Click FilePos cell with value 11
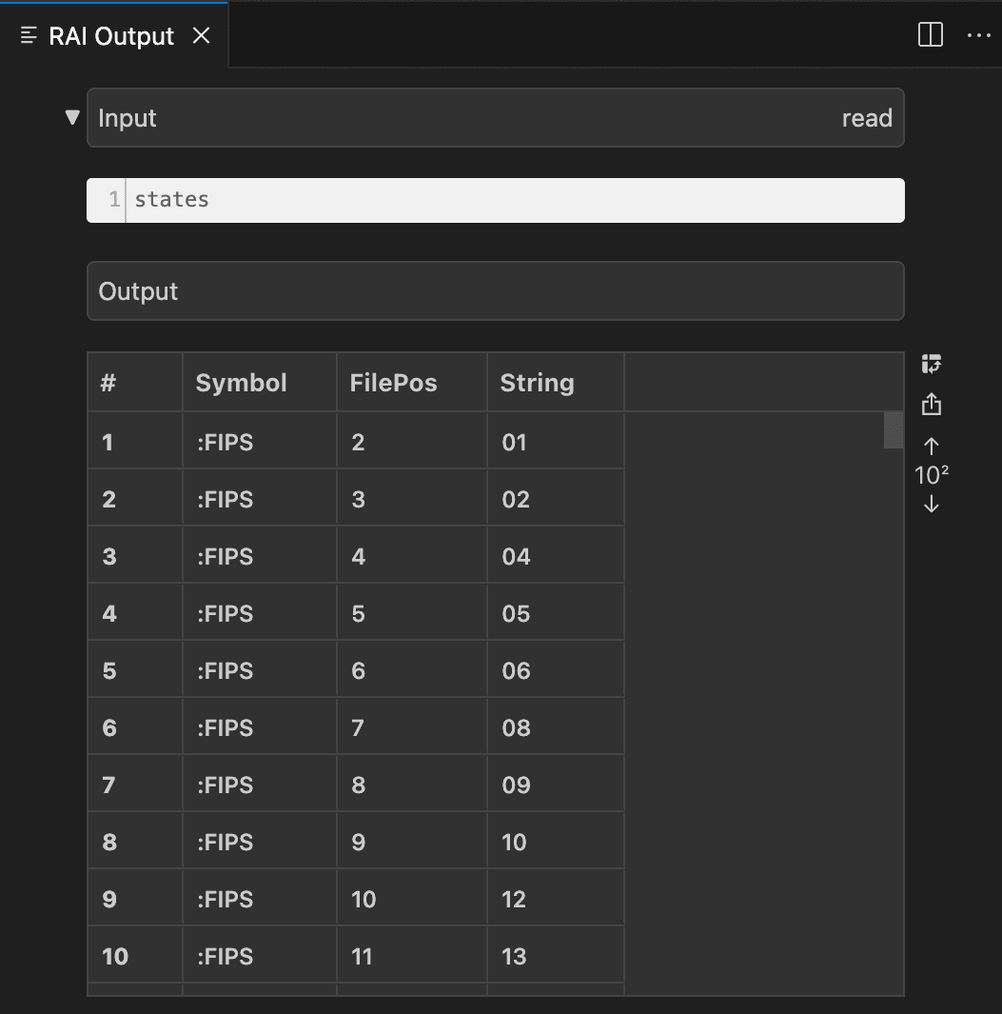1002x1014 pixels. [412, 956]
